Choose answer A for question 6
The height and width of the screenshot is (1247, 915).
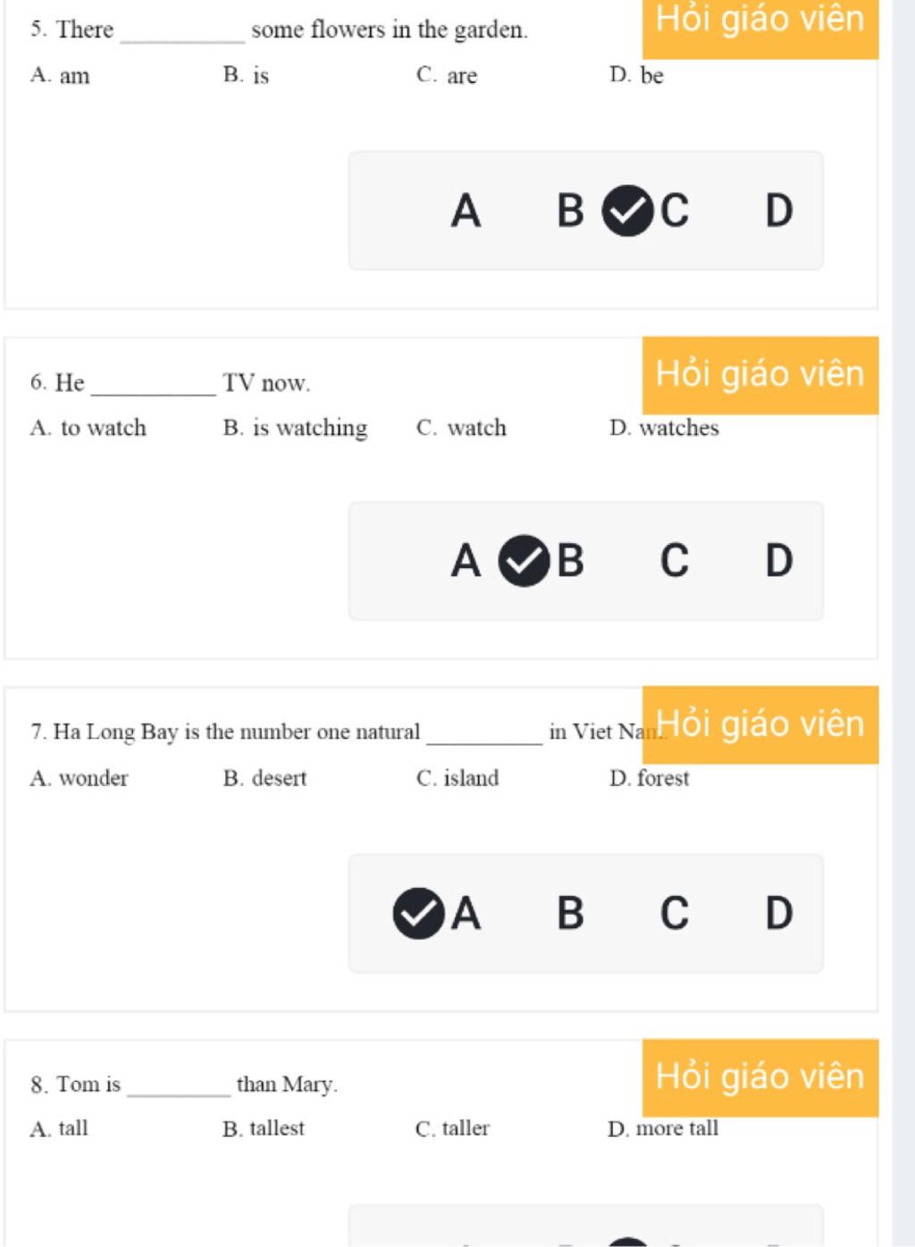466,561
